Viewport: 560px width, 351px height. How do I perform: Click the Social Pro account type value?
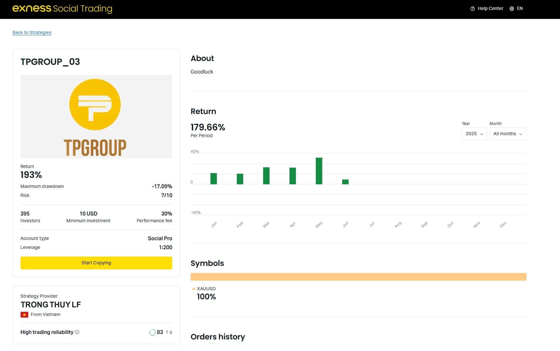click(x=160, y=238)
